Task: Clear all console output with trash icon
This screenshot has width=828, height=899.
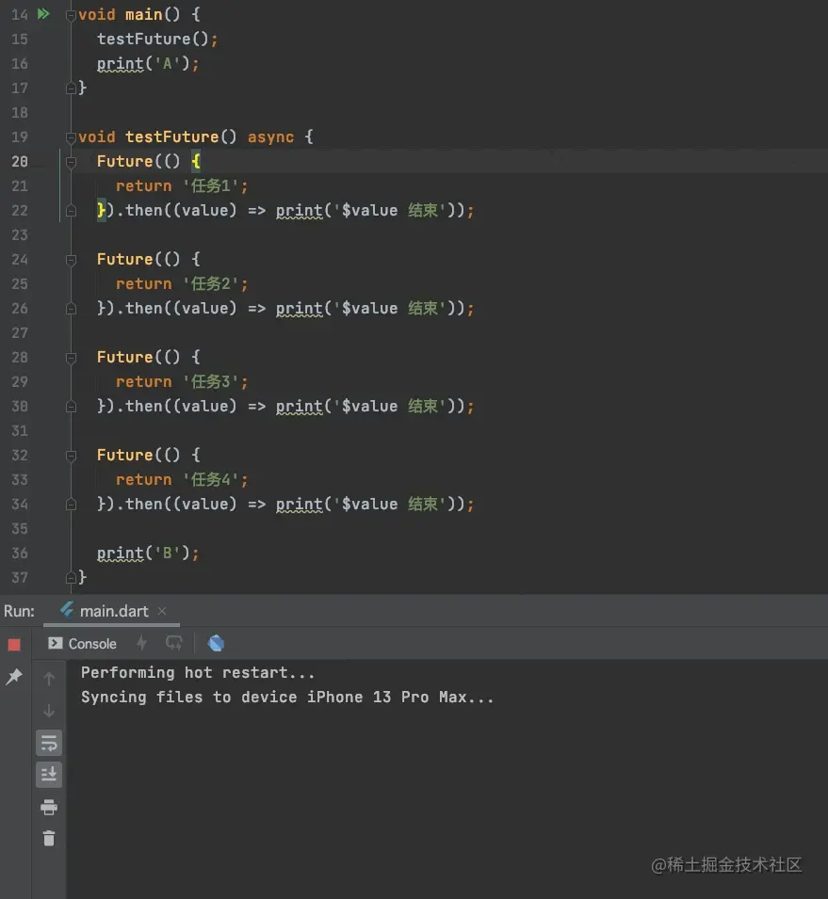Action: (x=49, y=838)
